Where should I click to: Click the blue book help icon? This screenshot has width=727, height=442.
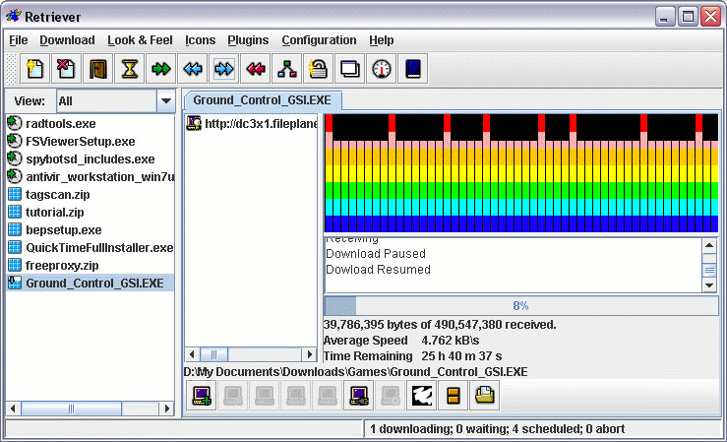[413, 69]
